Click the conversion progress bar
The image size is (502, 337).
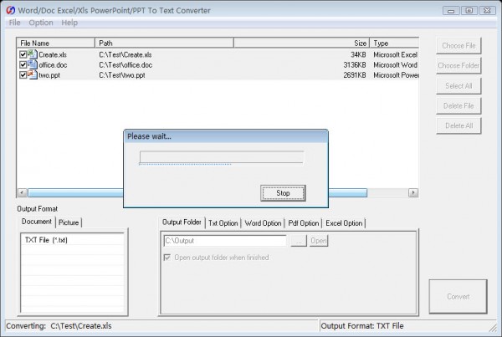coord(221,157)
